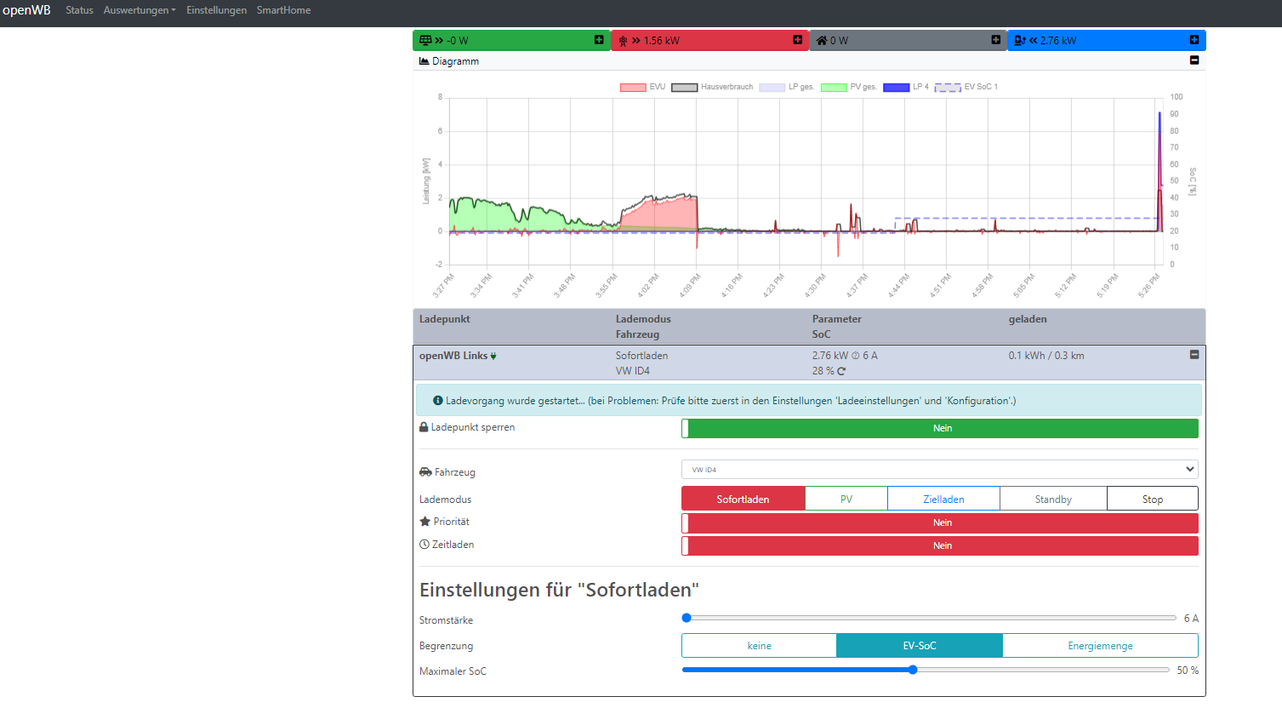Screen dimensions: 1282x725
Task: Choose Energiemenge as Begrenzung
Action: pyautogui.click(x=1099, y=646)
